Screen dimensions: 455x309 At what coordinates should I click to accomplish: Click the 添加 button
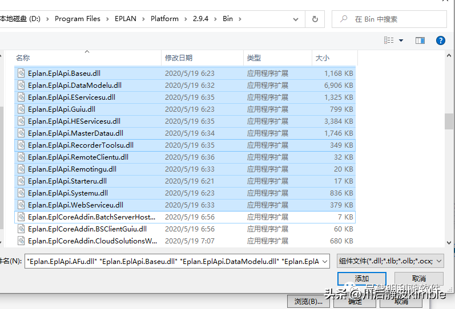pyautogui.click(x=362, y=278)
